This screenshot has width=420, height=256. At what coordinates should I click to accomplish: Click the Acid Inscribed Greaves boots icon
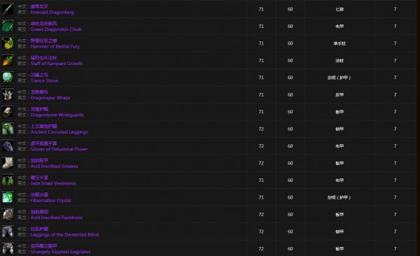8,163
